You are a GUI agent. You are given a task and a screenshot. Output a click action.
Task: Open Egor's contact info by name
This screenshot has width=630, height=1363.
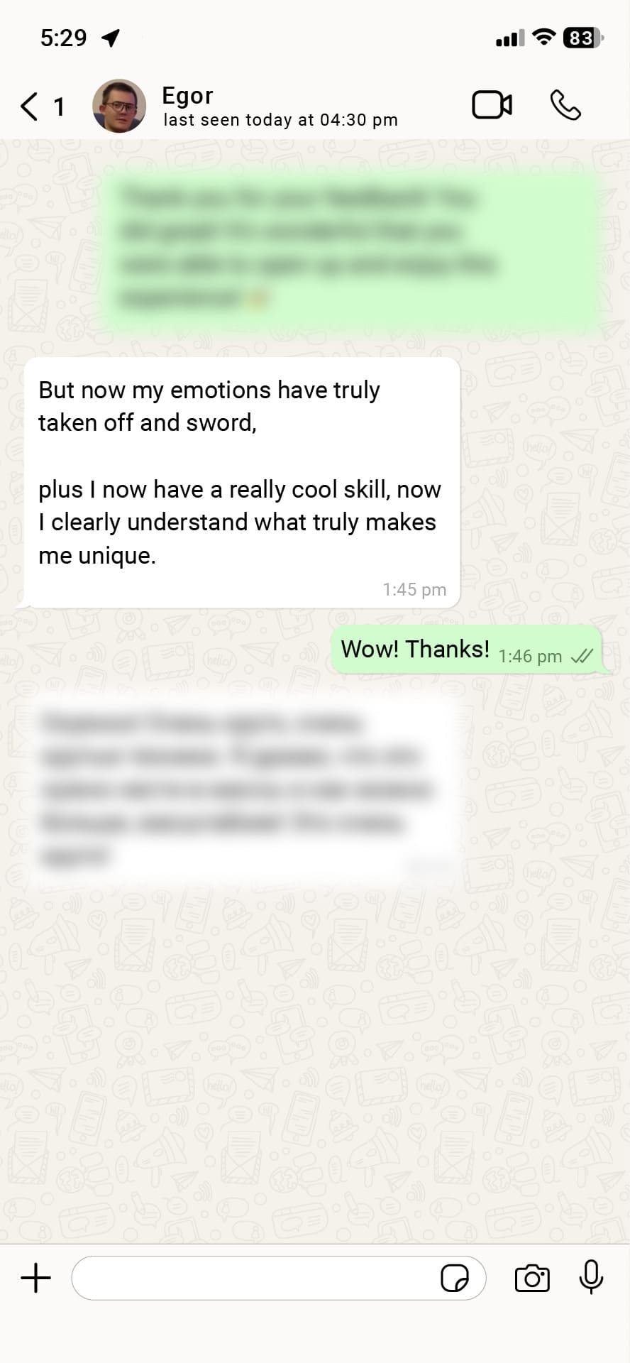click(x=187, y=96)
